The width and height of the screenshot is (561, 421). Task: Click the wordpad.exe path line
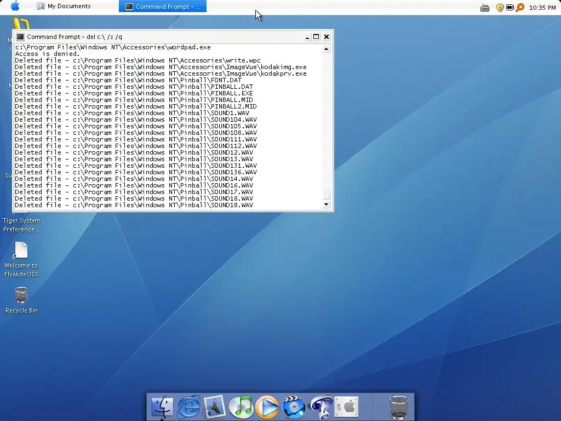[113, 47]
